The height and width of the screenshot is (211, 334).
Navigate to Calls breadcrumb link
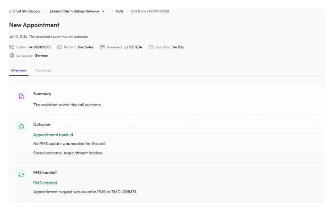point(119,11)
